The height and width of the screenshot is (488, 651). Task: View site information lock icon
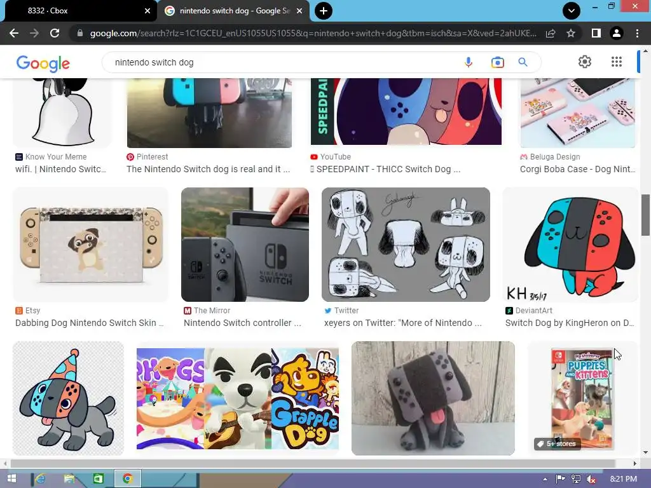tap(80, 33)
